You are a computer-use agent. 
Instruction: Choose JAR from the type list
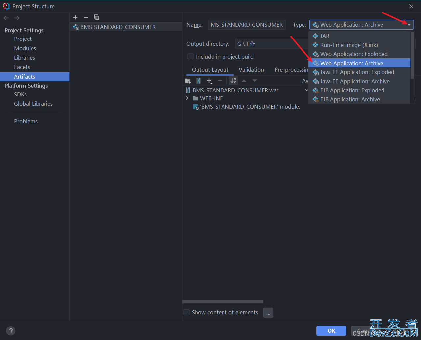click(x=359, y=36)
